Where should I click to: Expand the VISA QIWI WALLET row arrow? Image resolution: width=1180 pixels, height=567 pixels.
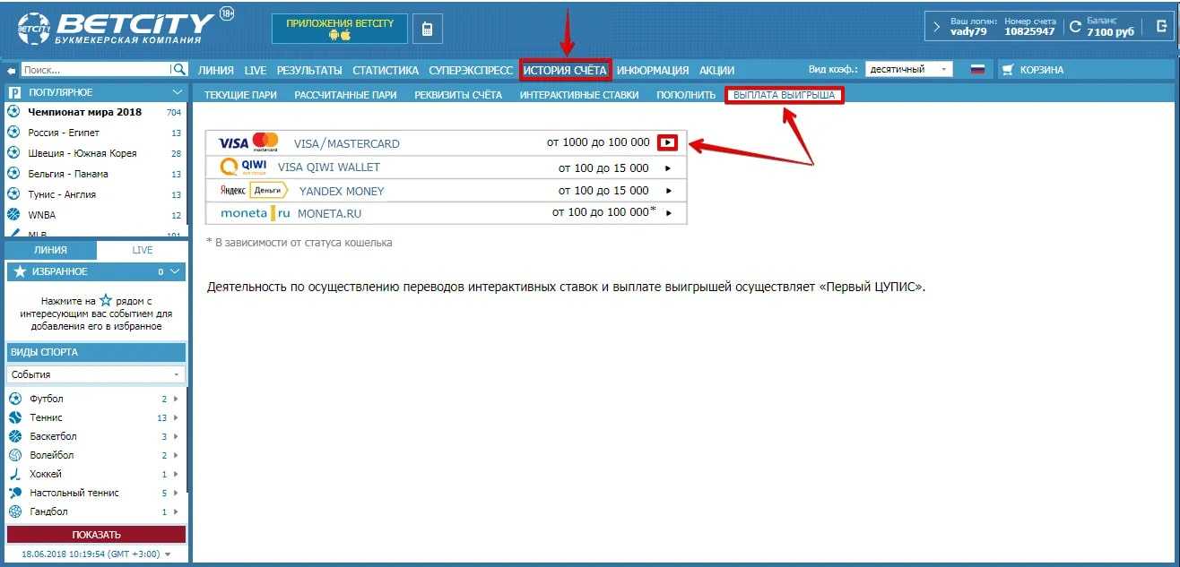point(668,168)
